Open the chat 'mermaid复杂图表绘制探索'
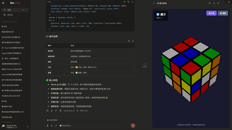Image resolution: width=232 pixels, height=130 pixels. click(x=12, y=74)
